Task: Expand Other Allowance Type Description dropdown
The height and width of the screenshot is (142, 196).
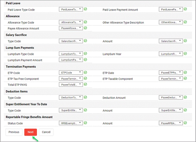Action: coord(171,23)
